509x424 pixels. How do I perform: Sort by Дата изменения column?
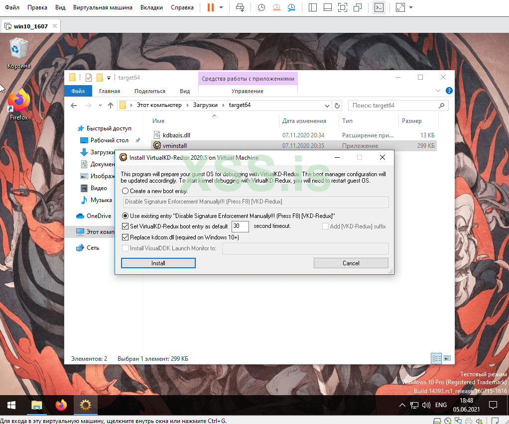click(x=304, y=120)
